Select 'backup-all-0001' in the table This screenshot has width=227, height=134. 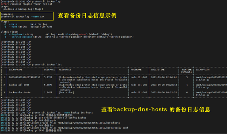(19, 85)
